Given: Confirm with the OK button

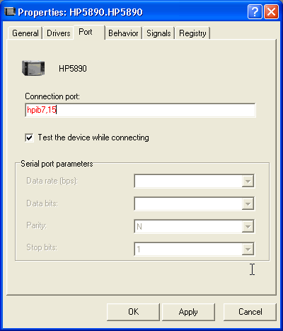Looking at the screenshot, I should point(133,312).
